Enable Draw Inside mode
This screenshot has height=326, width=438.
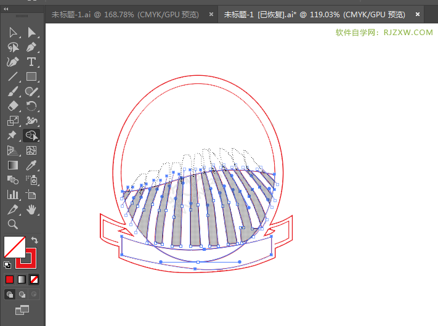tap(34, 294)
